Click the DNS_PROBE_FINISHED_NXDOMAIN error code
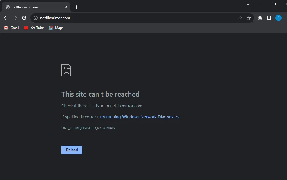Image resolution: width=287 pixels, height=180 pixels. tap(88, 128)
